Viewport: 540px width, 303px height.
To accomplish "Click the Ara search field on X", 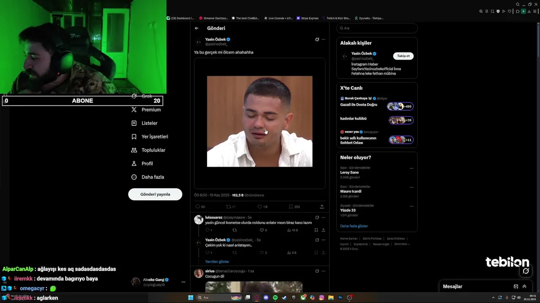I will (x=377, y=28).
